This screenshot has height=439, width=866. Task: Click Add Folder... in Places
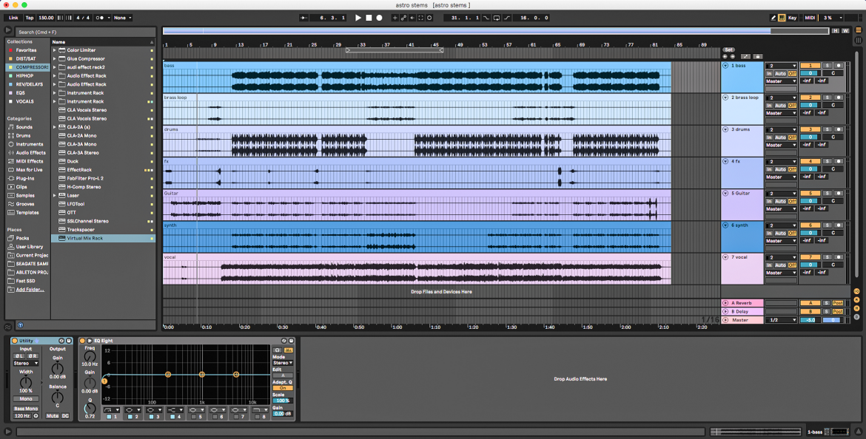coord(30,290)
